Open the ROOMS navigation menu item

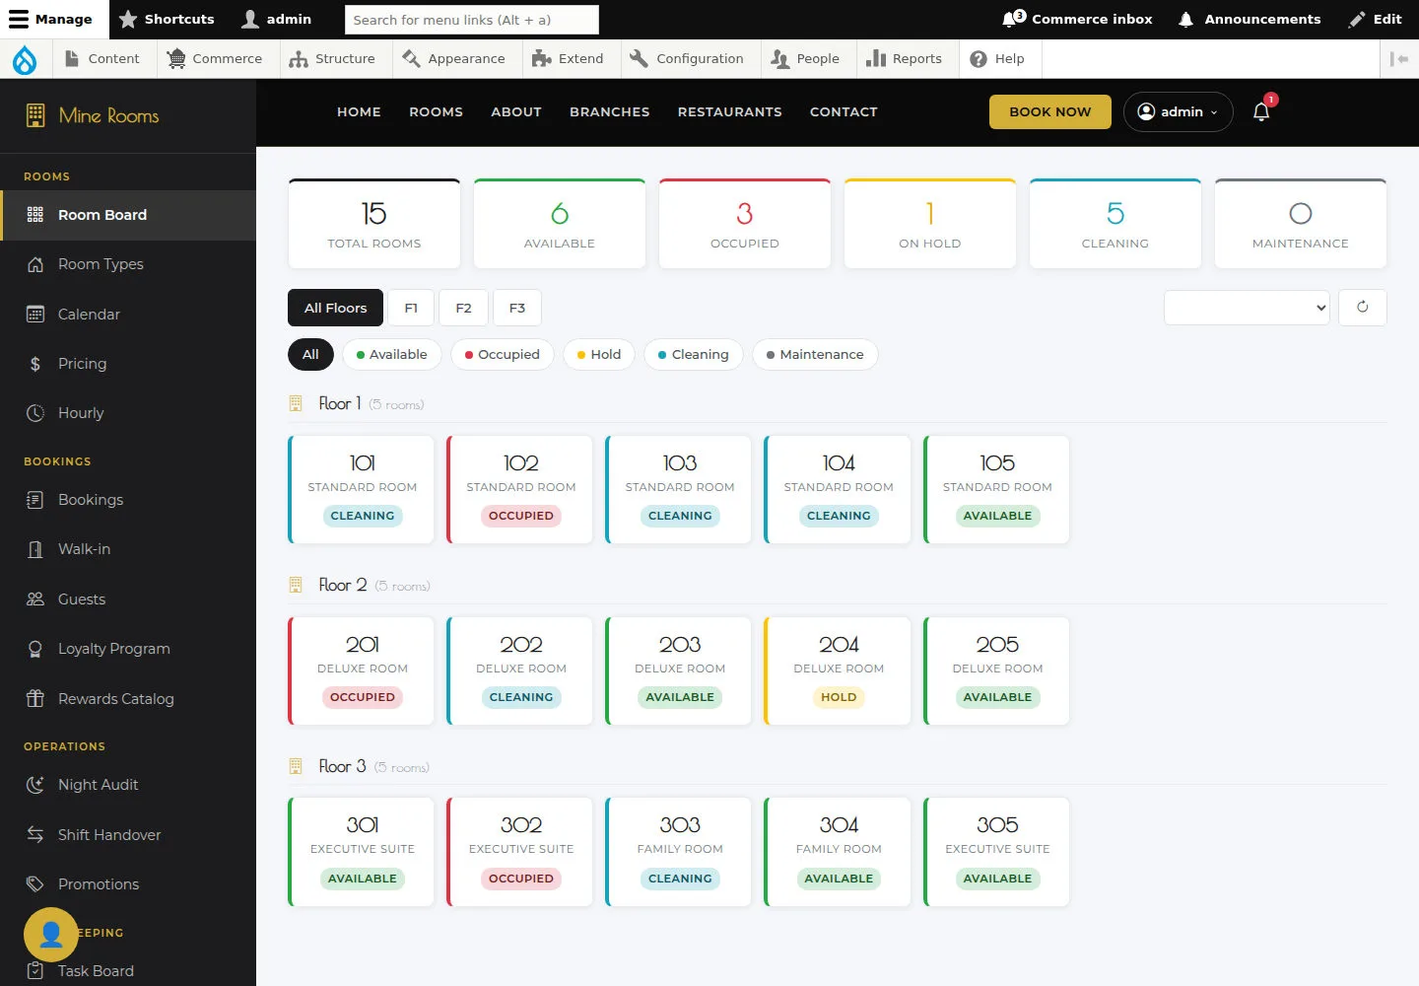click(x=436, y=112)
